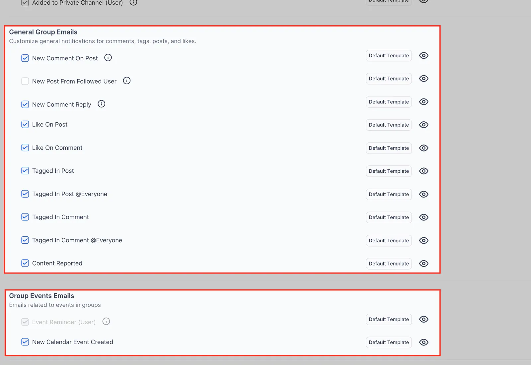
Task: Uncheck the New Comment On Post checkbox
Action: point(25,58)
